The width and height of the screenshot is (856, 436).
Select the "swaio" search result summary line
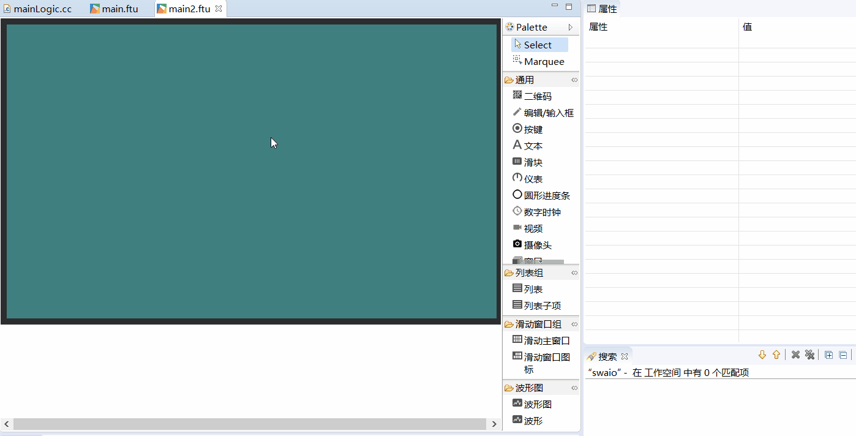(x=668, y=372)
